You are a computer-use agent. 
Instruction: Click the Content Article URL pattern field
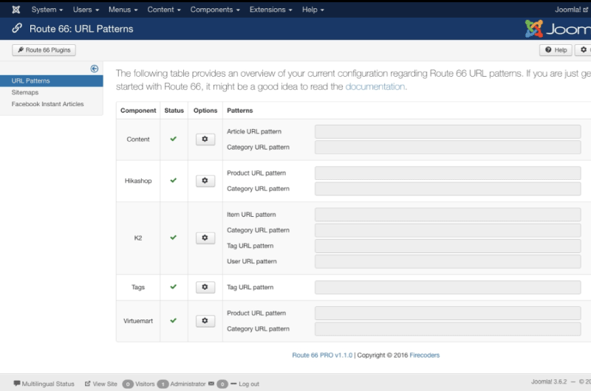(x=448, y=132)
